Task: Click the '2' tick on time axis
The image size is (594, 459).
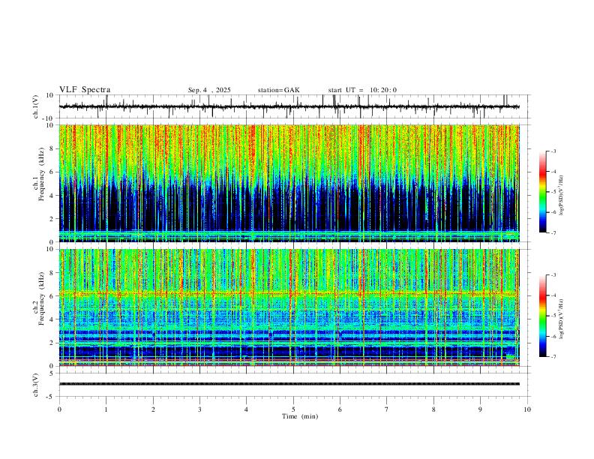Action: pos(153,409)
